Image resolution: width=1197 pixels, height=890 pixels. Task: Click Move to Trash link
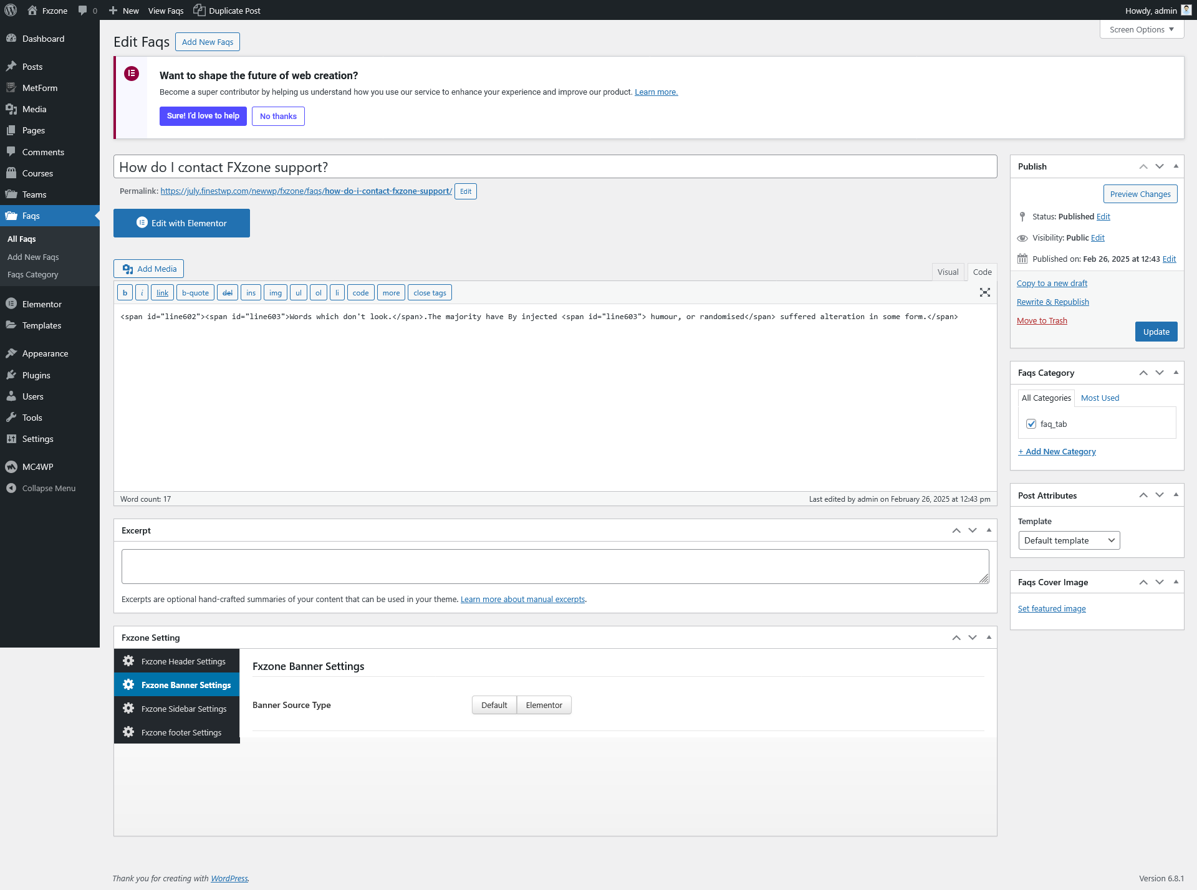click(x=1042, y=320)
